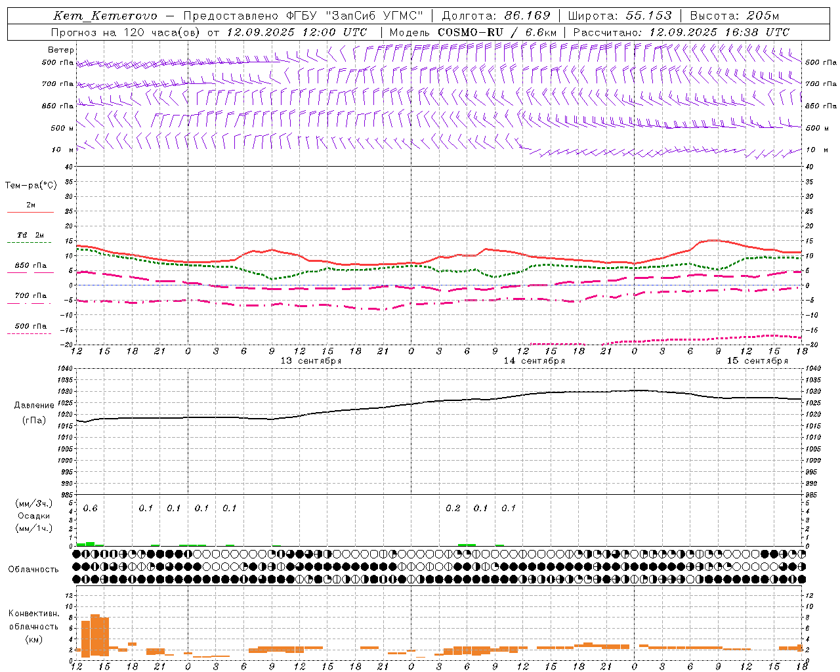Click the 15 сентября date label
840x672 pixels.
757,361
